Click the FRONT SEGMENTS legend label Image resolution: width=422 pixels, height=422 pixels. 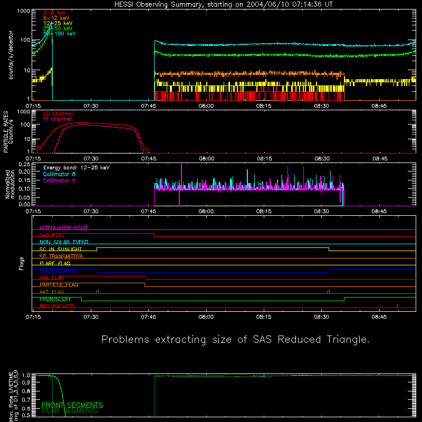tap(72, 405)
